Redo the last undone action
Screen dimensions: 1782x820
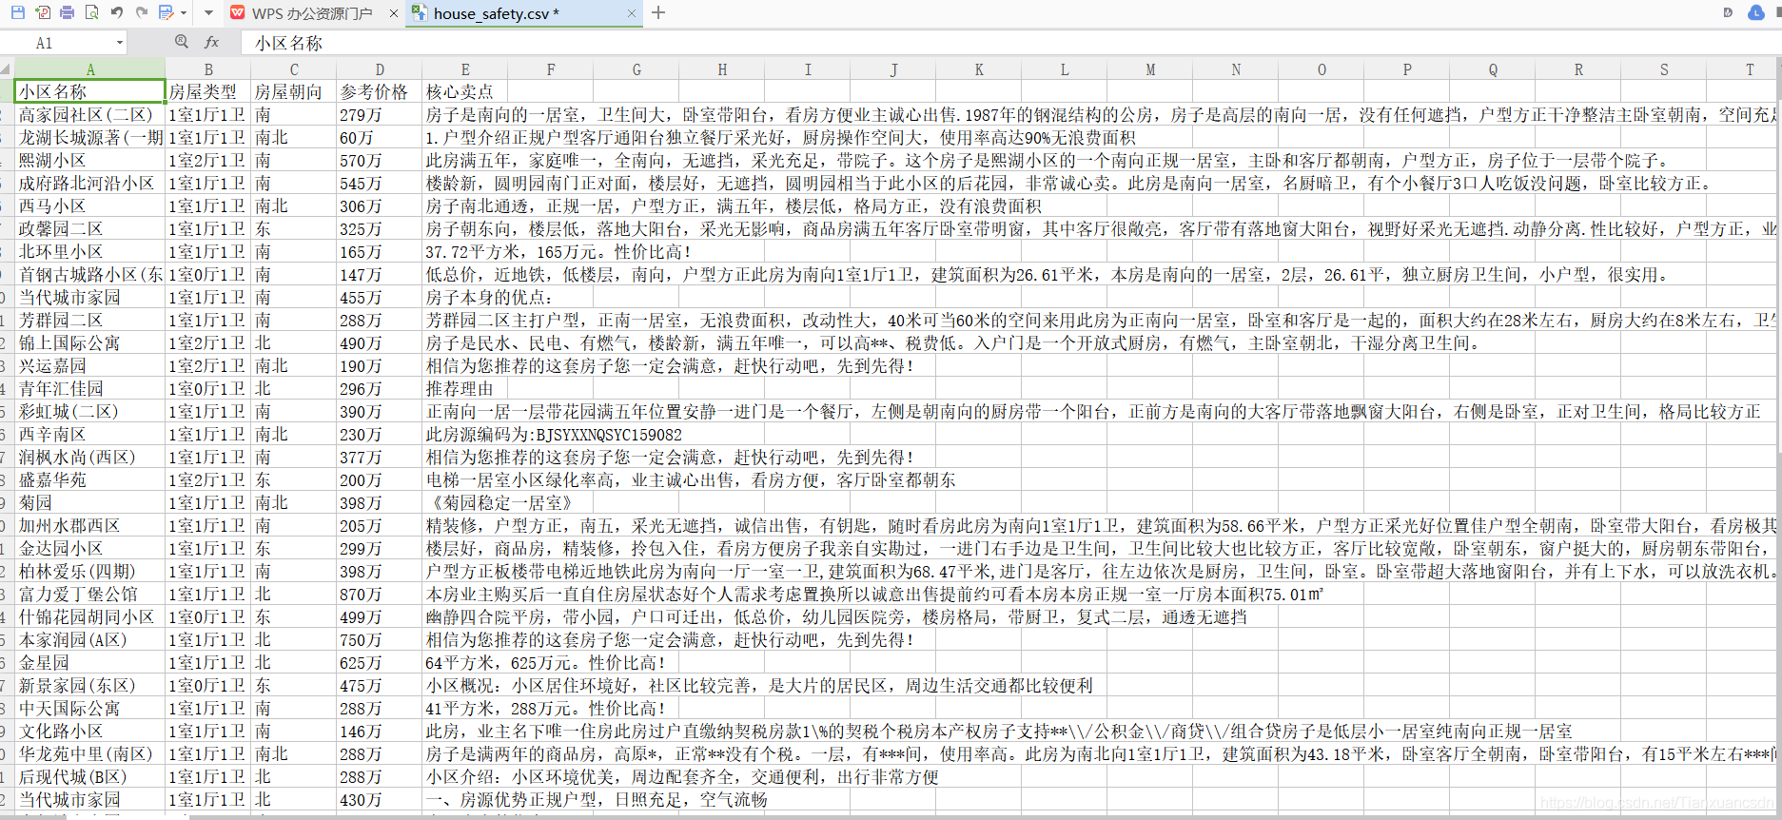tap(141, 12)
